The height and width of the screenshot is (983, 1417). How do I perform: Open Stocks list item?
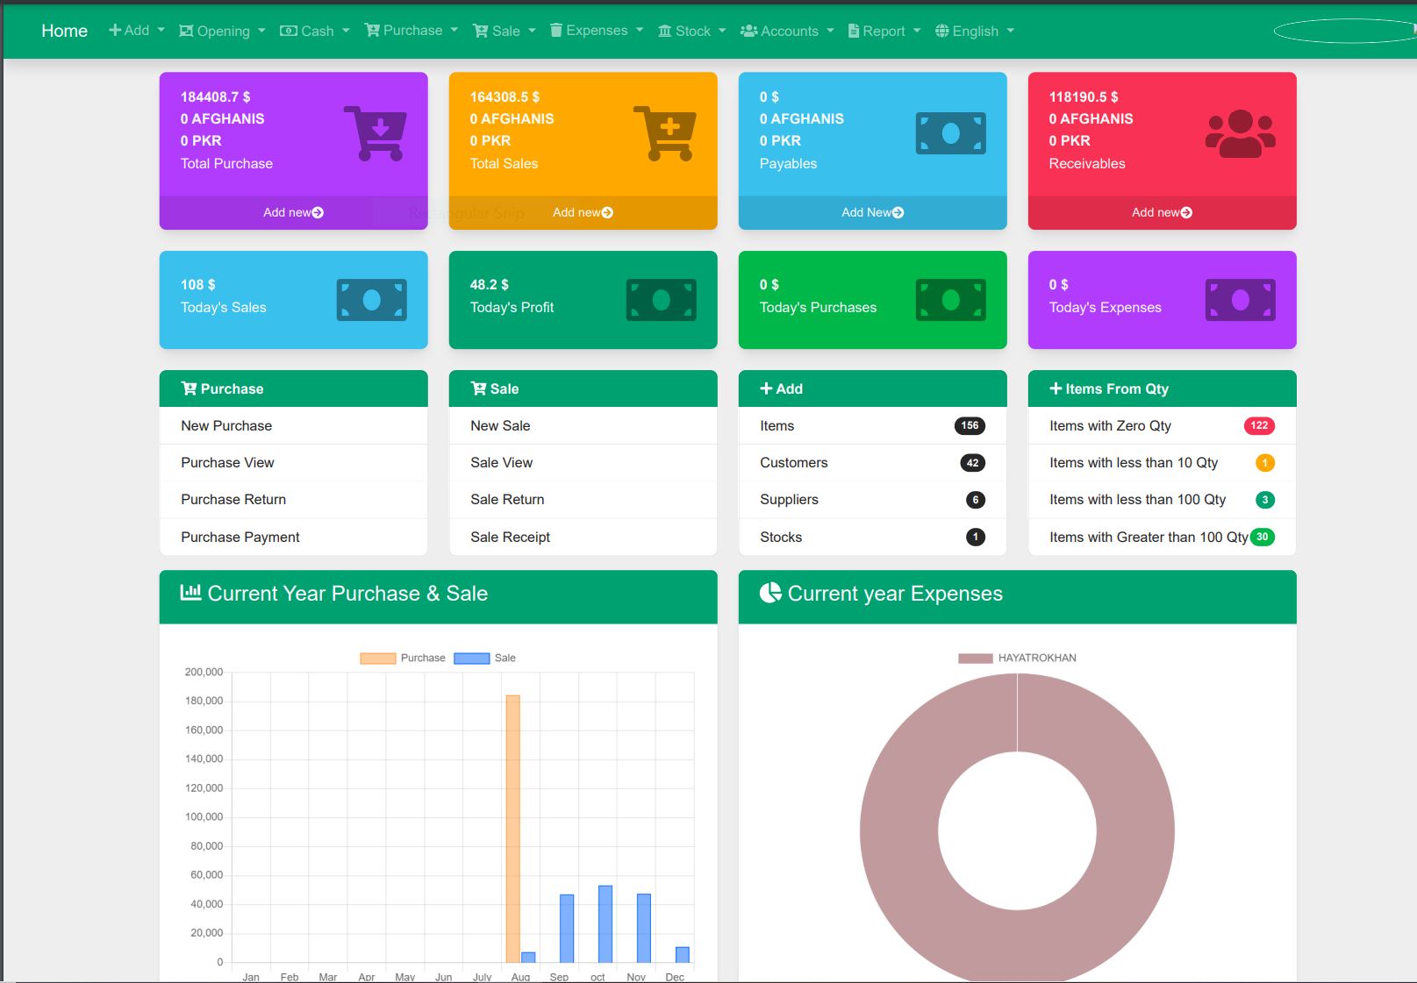872,537
